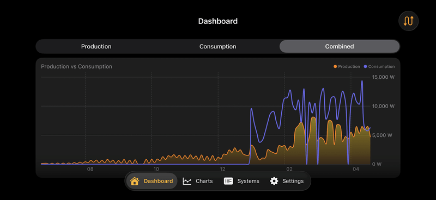Open the Dashboard tab in bottom bar
Image resolution: width=436 pixels, height=200 pixels.
click(x=152, y=181)
